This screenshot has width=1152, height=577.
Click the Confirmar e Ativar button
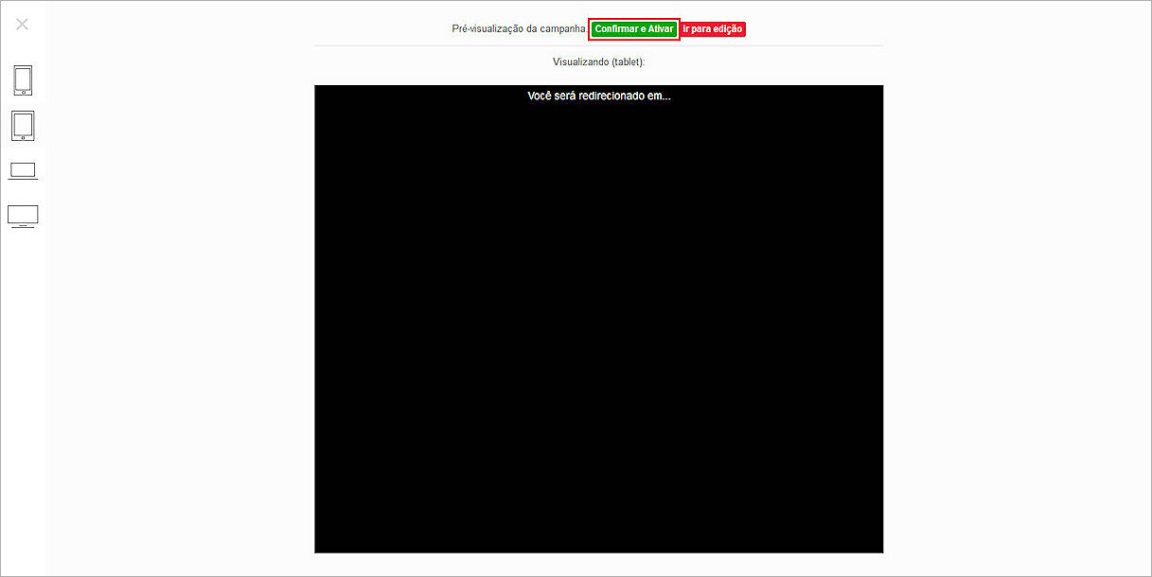pyautogui.click(x=634, y=29)
